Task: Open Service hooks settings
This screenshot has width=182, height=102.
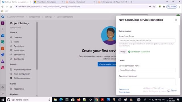Action: [x=20, y=55]
